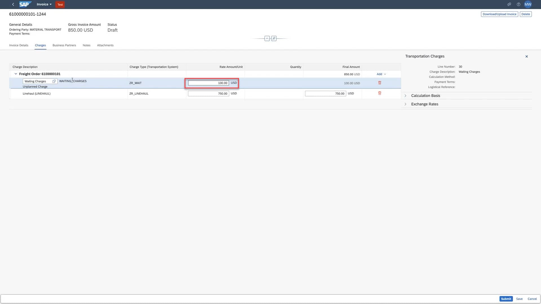The image size is (541, 304).
Task: Click the Save button
Action: click(519, 299)
